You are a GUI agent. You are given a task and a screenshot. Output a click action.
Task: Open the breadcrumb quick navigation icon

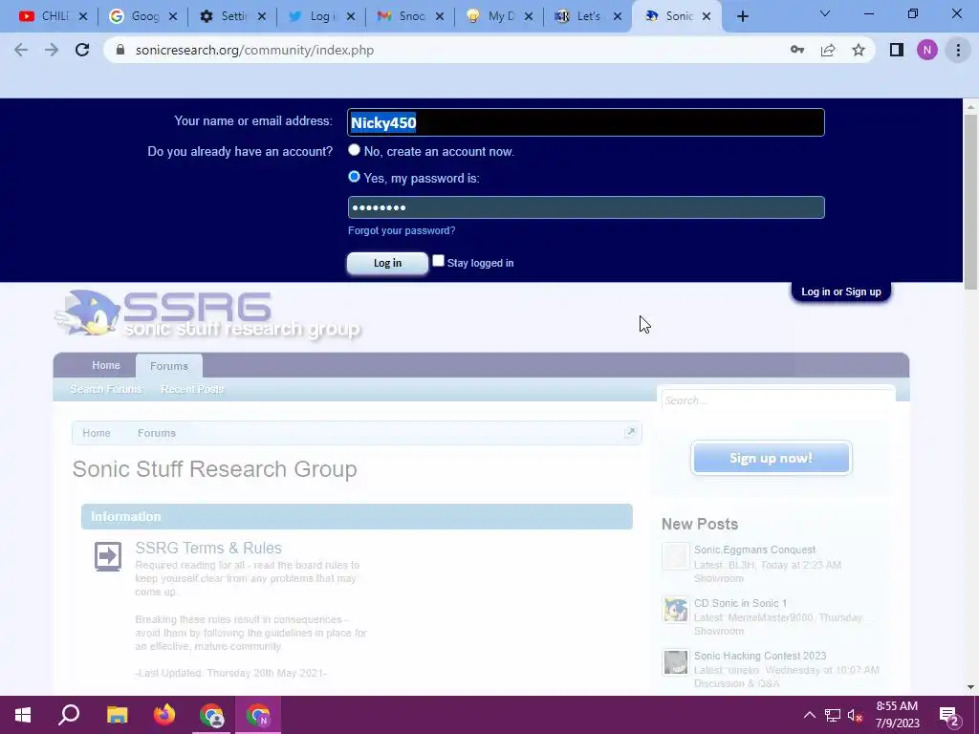(630, 433)
